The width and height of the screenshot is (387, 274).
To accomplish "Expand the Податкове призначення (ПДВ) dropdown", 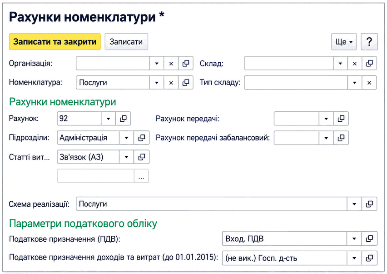I will (354, 239).
